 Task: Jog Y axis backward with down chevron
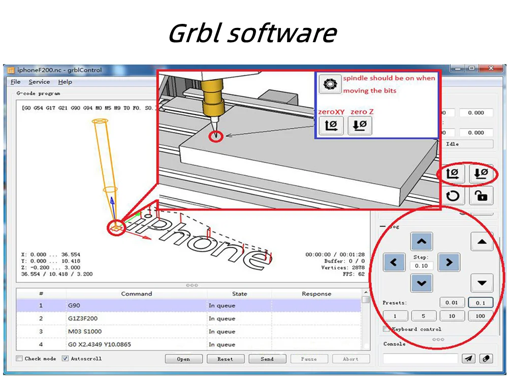421,283
